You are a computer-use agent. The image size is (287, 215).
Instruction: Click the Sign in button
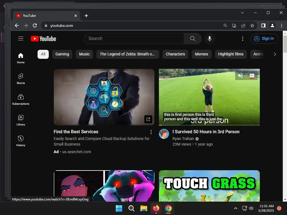(x=264, y=39)
